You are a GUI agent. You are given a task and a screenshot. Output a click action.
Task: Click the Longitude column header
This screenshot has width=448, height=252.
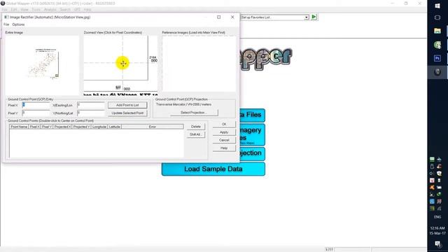click(x=99, y=127)
